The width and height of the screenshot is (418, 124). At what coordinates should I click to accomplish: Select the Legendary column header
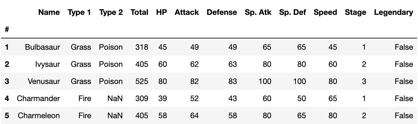(393, 13)
